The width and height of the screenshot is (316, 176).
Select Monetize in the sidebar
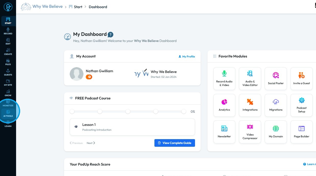pos(8,103)
